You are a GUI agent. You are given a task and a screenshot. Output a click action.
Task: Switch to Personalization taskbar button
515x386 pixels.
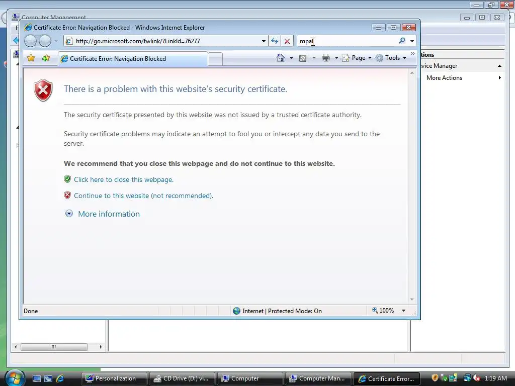pos(114,378)
